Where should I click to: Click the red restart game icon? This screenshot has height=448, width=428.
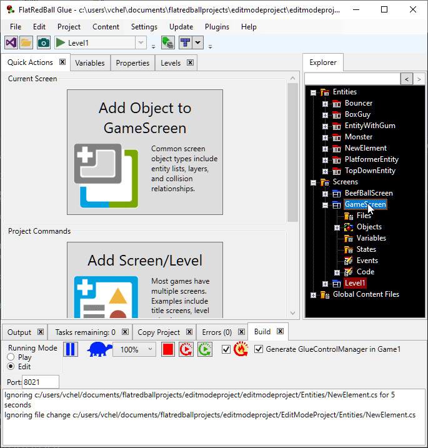point(186,349)
